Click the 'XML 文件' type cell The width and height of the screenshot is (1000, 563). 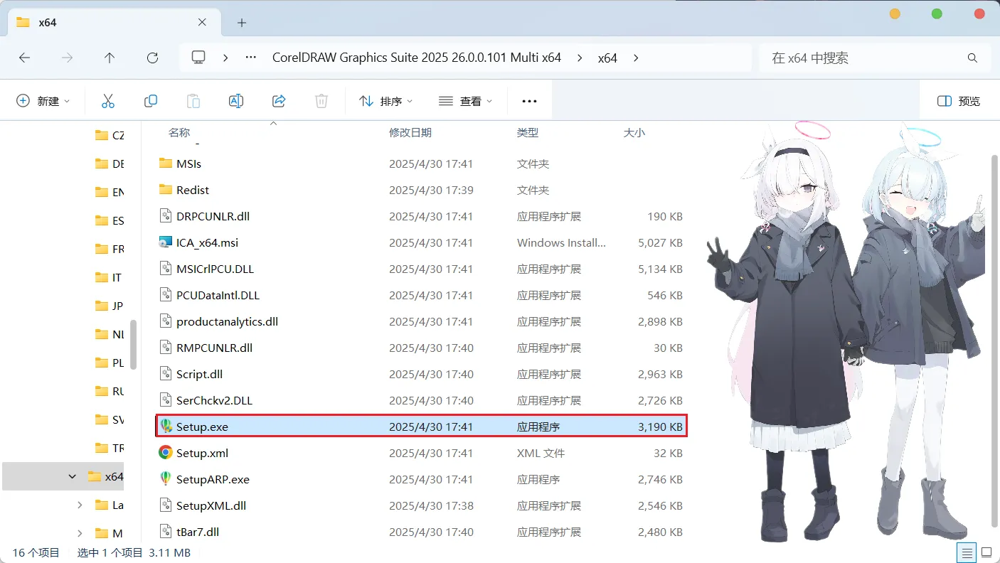coord(541,453)
